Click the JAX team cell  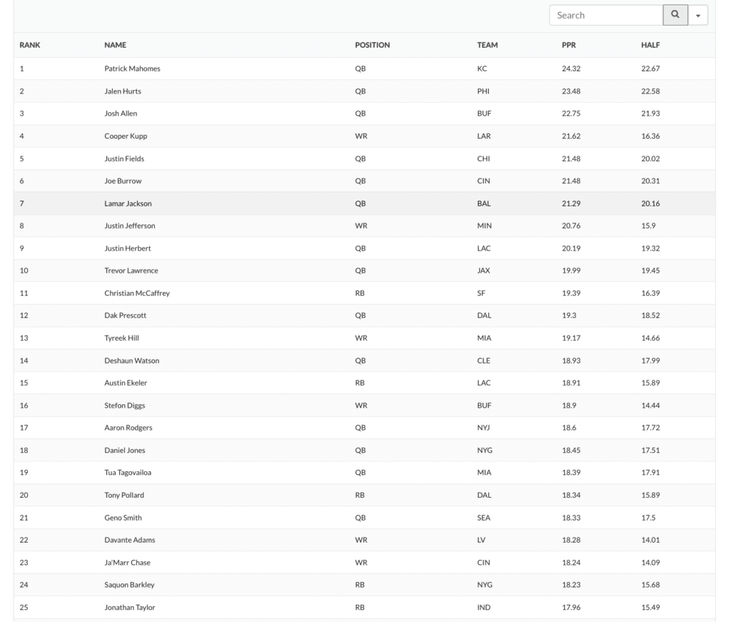[483, 271]
